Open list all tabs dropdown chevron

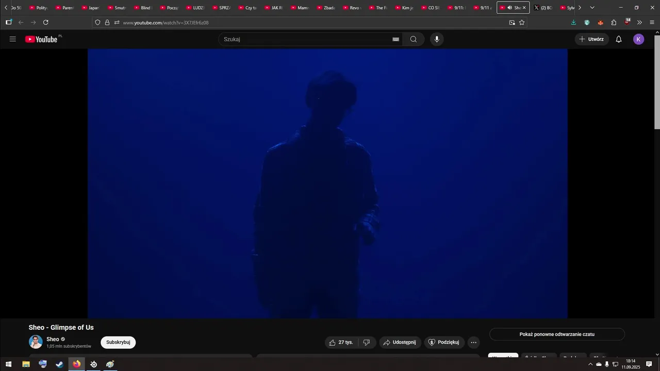[592, 8]
